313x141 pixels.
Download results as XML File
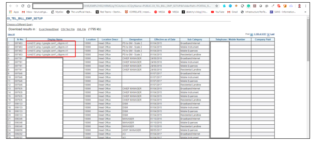tap(81, 29)
